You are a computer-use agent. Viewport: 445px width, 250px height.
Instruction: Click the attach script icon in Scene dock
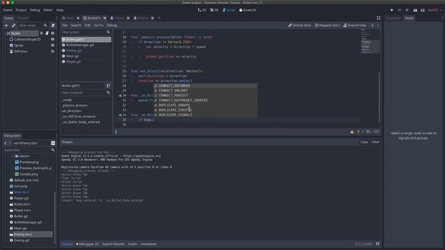[53, 26]
